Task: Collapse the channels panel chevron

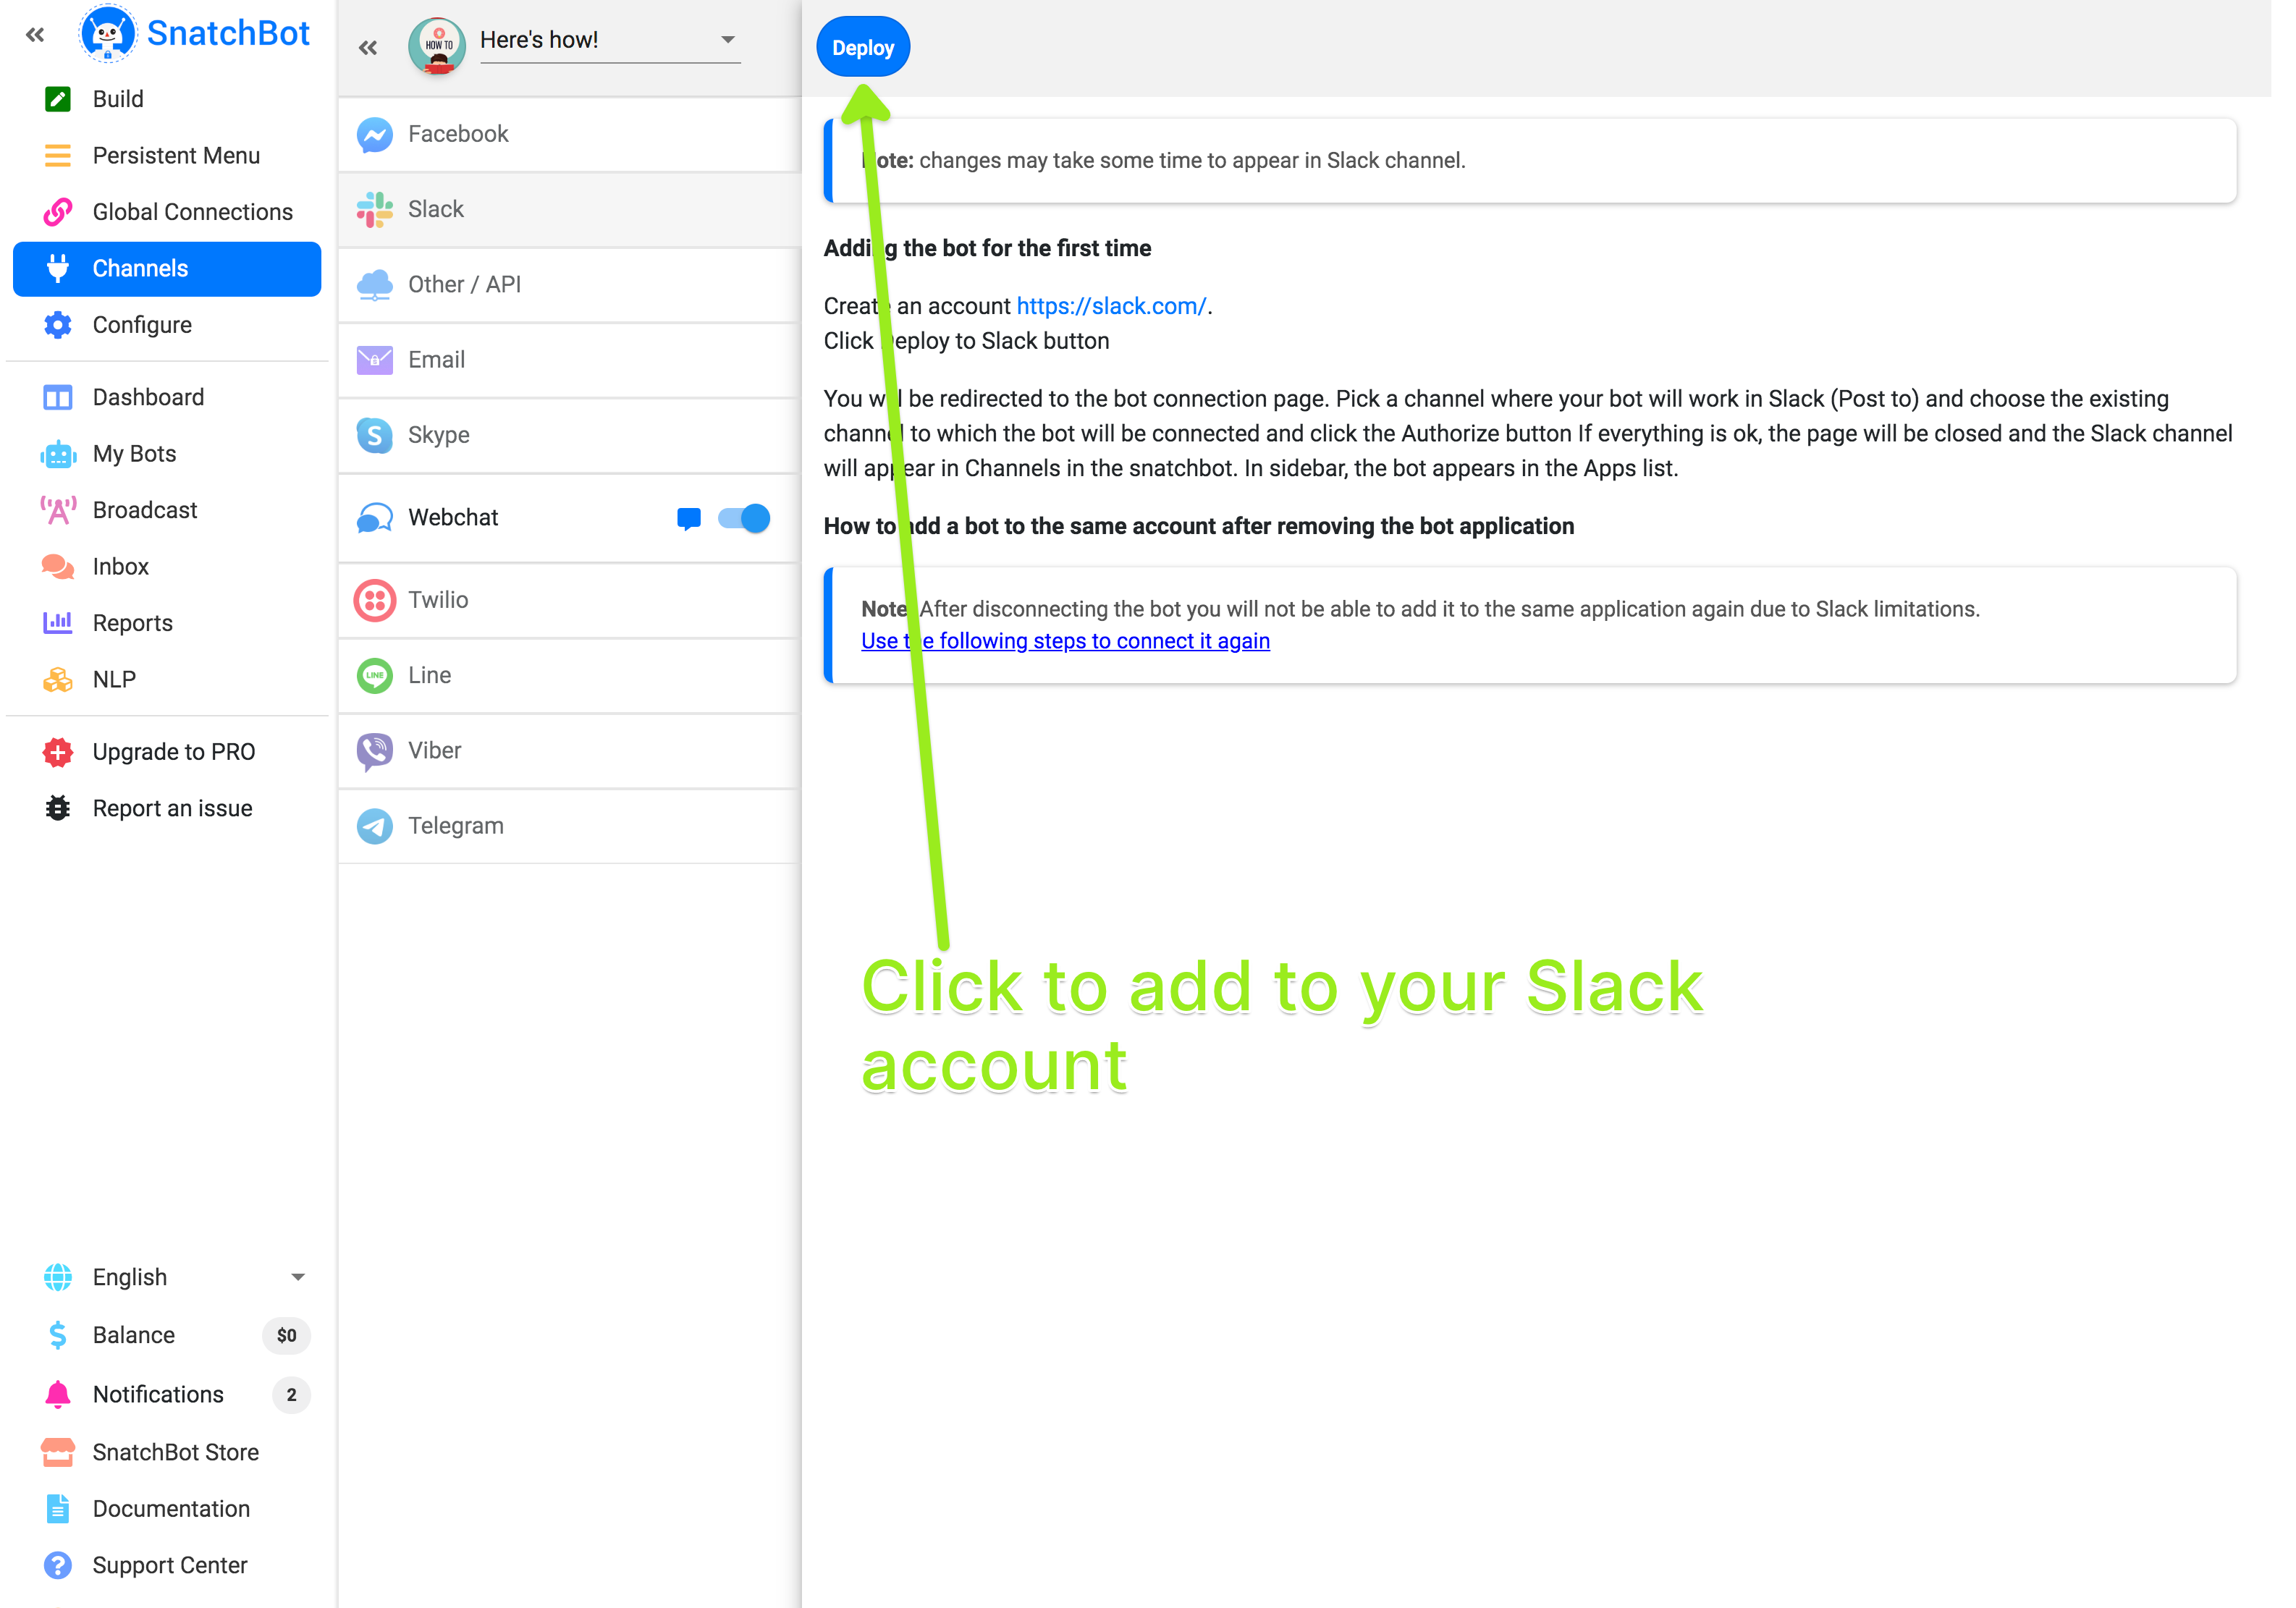Action: tap(368, 47)
